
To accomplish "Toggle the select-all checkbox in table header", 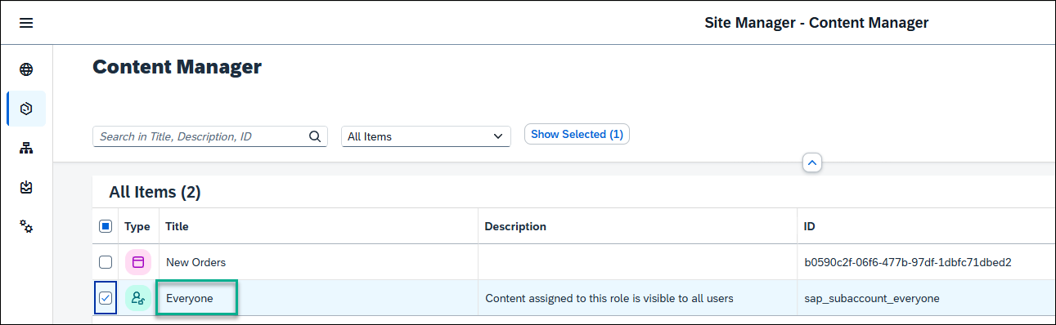I will (x=106, y=226).
